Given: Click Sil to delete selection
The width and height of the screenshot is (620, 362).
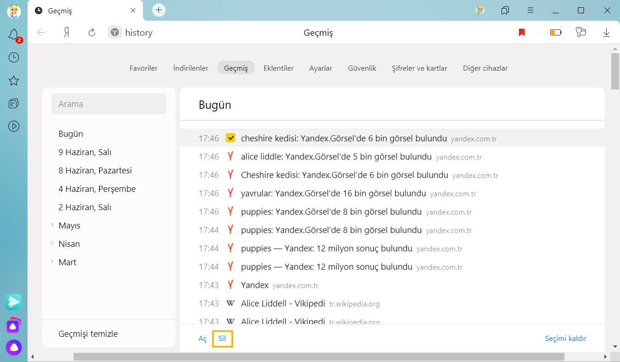Looking at the screenshot, I should pos(222,339).
